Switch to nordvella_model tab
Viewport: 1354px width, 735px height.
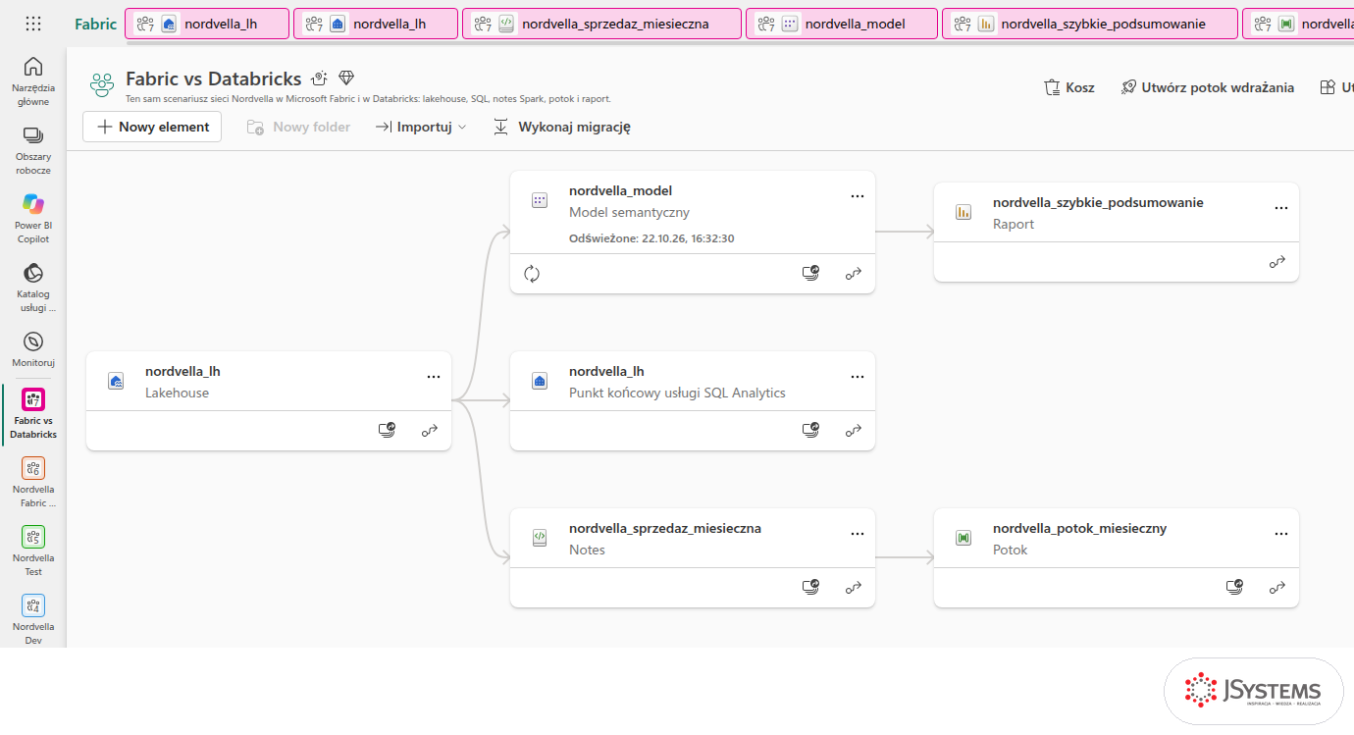(841, 24)
